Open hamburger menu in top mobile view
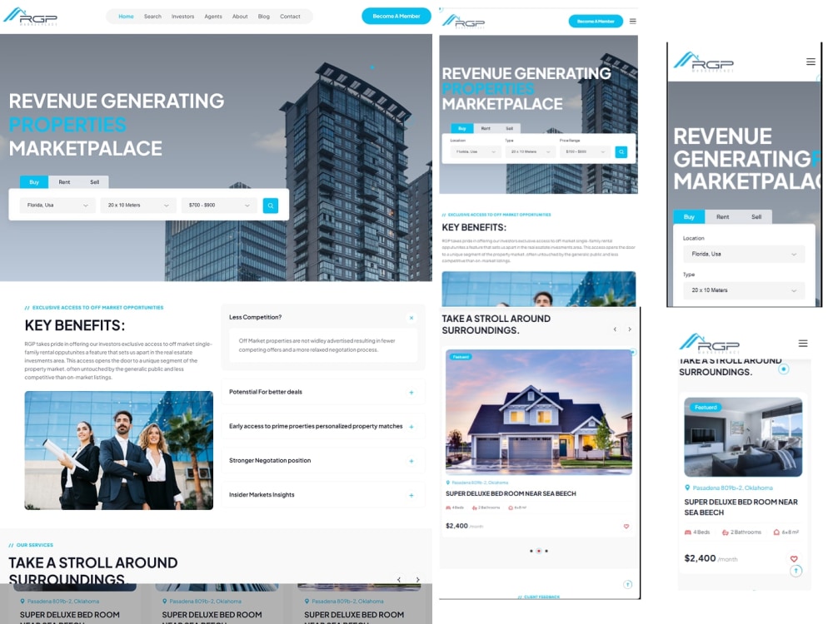 click(811, 62)
